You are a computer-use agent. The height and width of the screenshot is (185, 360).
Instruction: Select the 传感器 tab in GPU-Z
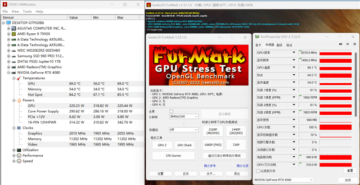coord(270,45)
